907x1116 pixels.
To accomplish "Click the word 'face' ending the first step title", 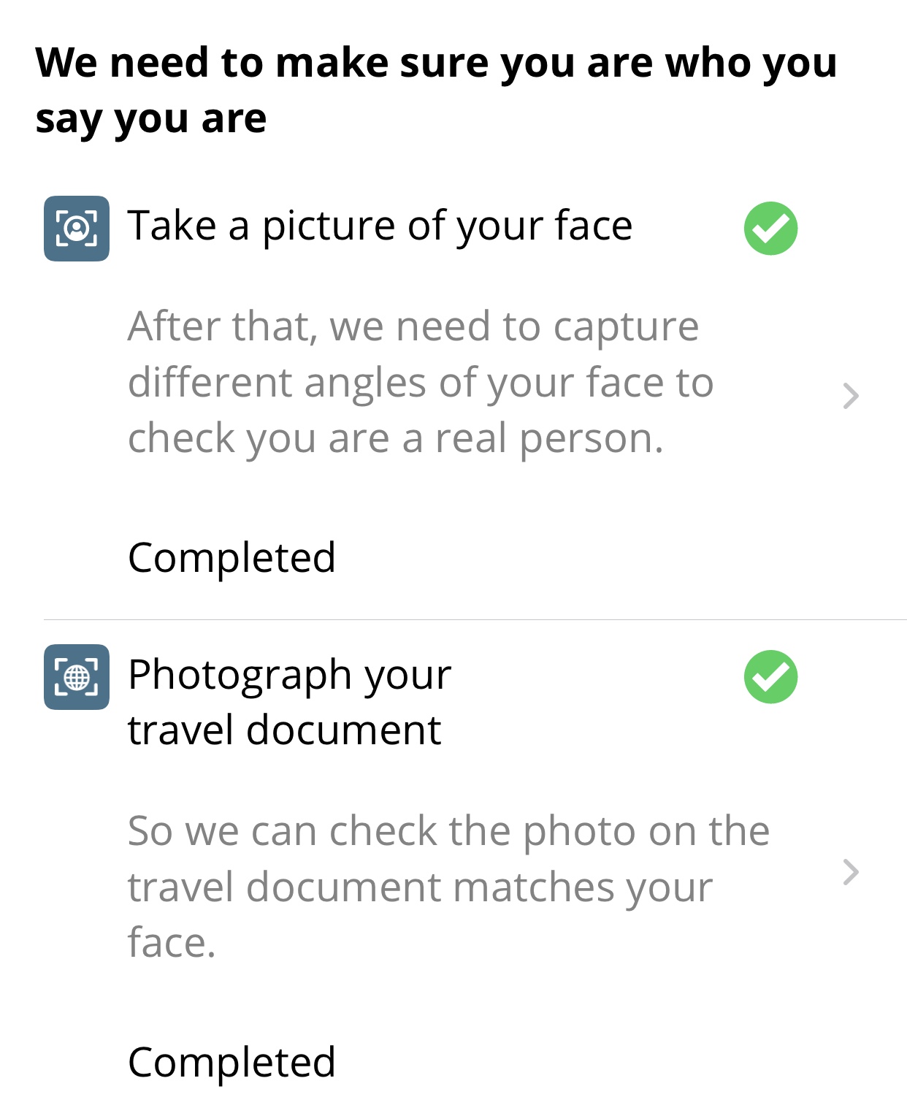I will (x=593, y=225).
